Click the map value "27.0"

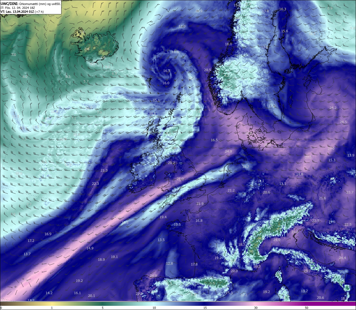(x=331, y=149)
